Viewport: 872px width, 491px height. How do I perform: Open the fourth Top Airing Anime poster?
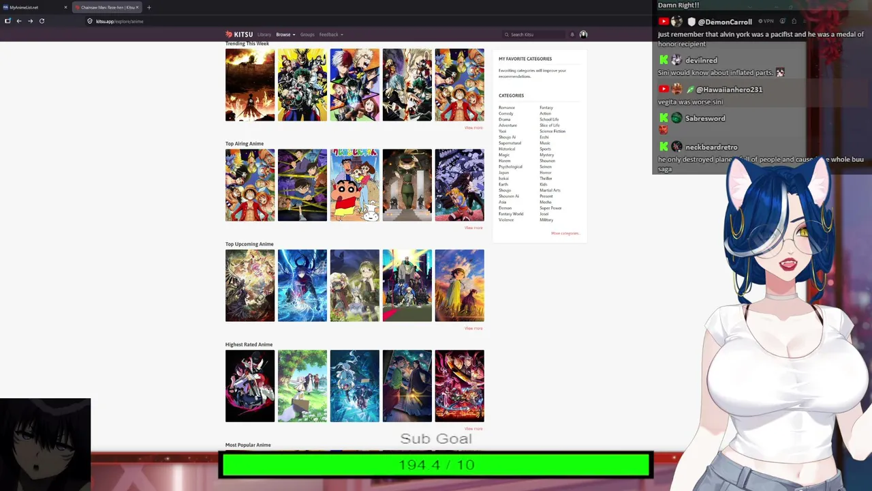tap(407, 185)
